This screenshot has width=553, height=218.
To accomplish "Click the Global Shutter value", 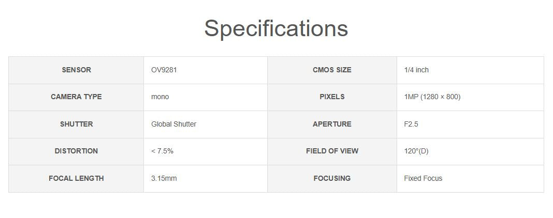I will click(173, 124).
